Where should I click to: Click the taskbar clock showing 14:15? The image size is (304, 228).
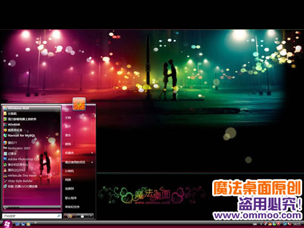[297, 224]
